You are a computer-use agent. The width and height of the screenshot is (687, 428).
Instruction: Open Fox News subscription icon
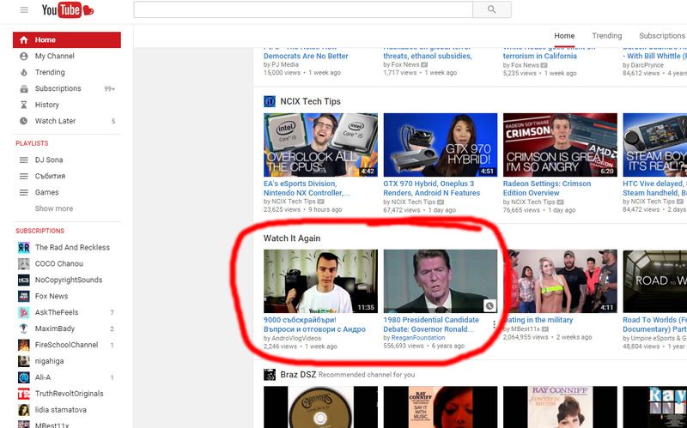[24, 296]
